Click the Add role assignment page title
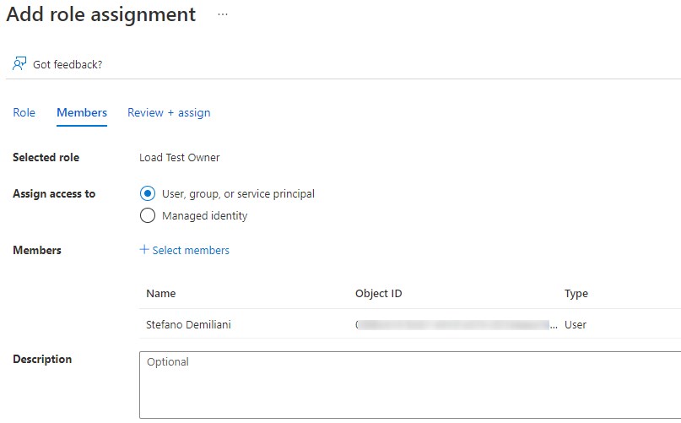The width and height of the screenshot is (681, 423). pos(101,15)
